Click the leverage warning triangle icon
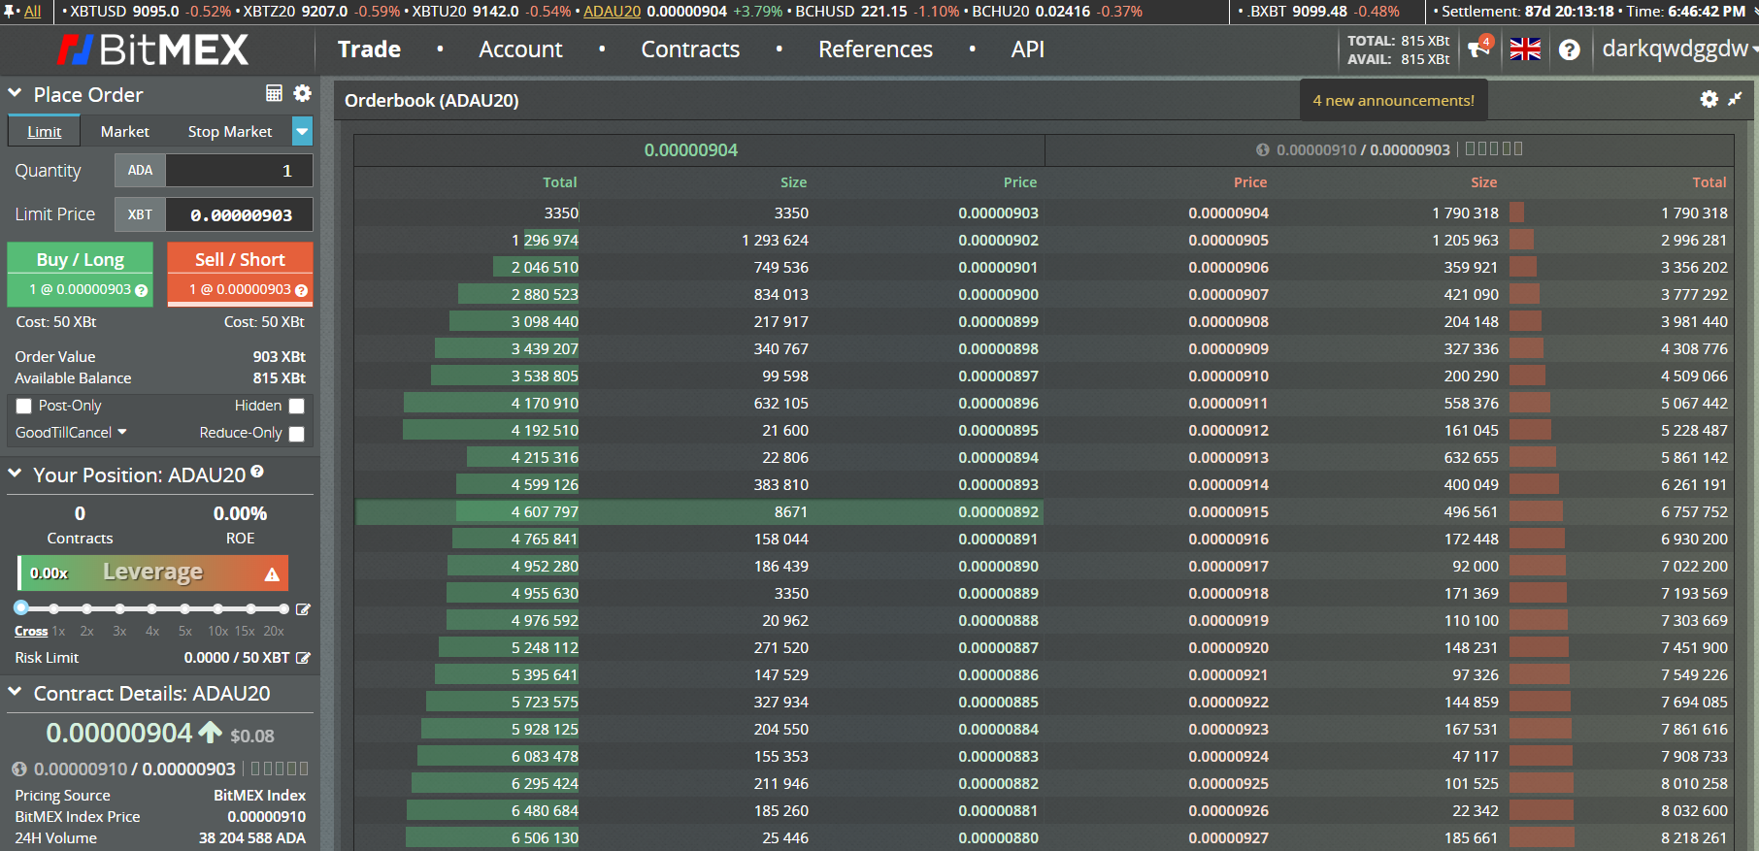This screenshot has height=851, width=1759. click(272, 574)
